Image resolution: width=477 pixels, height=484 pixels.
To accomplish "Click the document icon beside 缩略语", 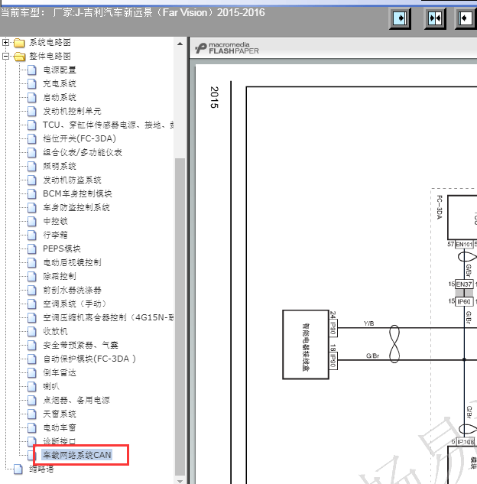I will click(18, 469).
